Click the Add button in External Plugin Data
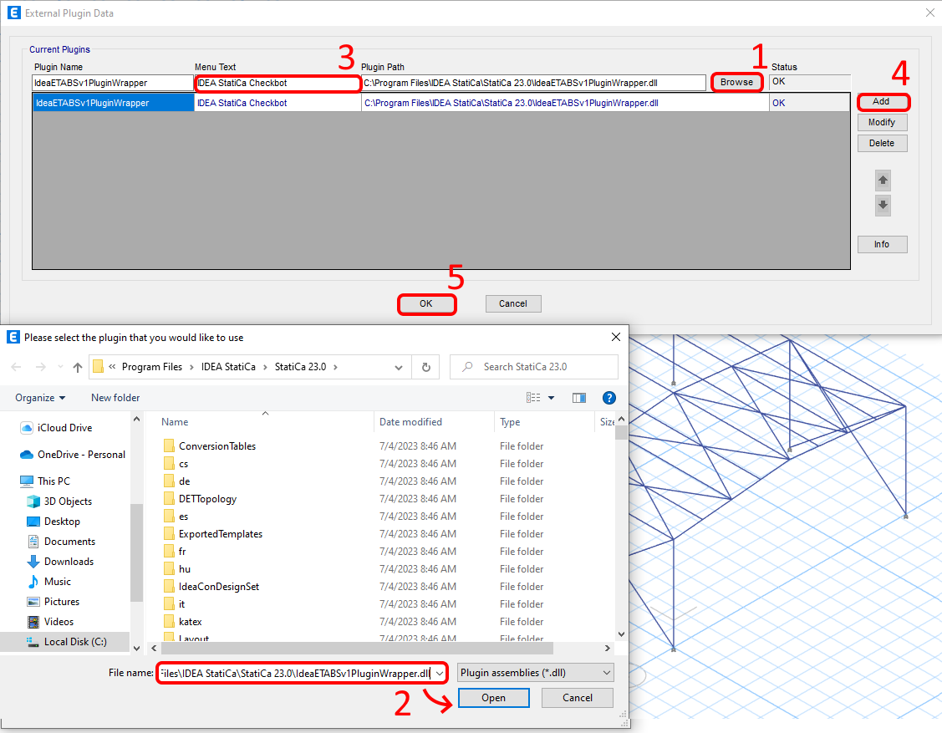Viewport: 942px width, 733px height. click(x=883, y=101)
